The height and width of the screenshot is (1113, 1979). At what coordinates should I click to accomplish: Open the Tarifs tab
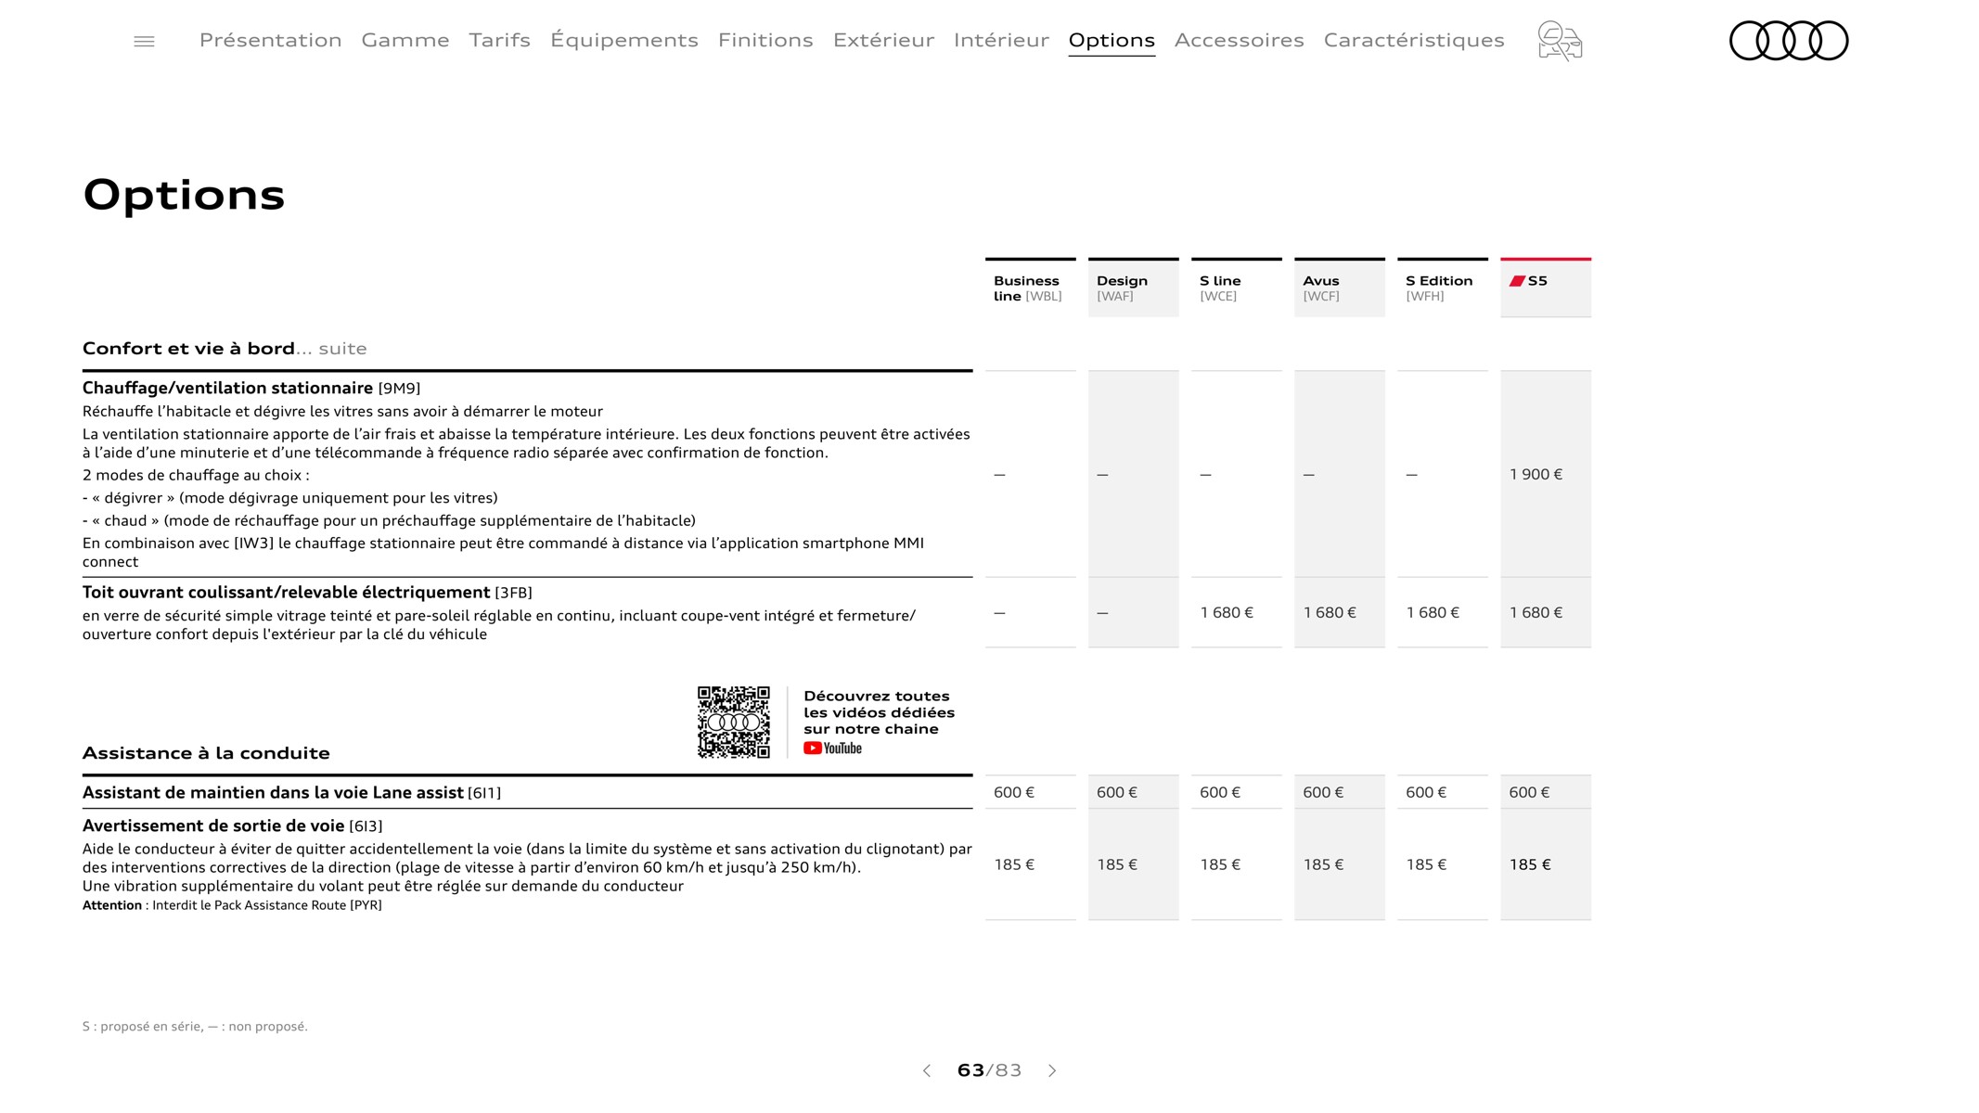pyautogui.click(x=499, y=40)
